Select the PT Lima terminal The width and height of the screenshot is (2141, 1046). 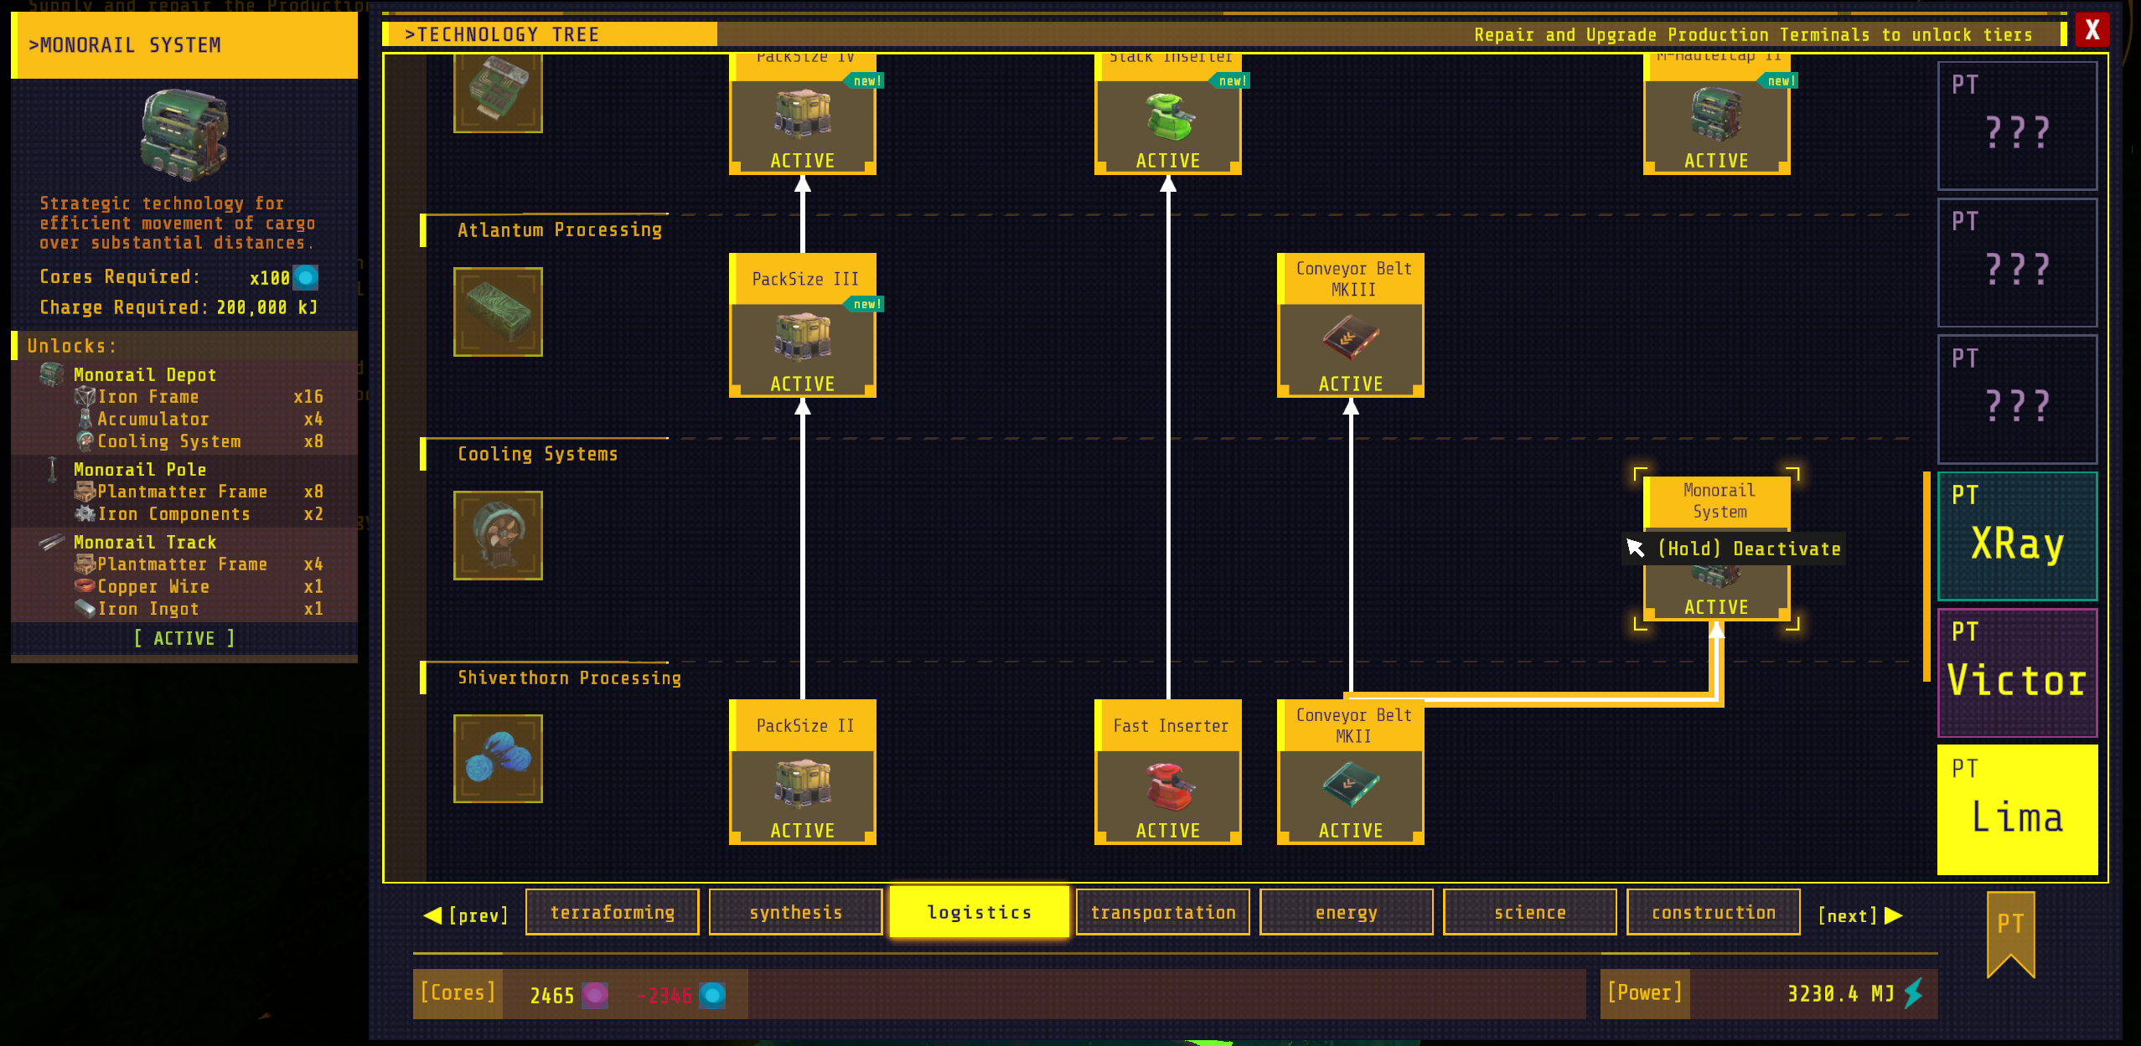pos(2017,806)
